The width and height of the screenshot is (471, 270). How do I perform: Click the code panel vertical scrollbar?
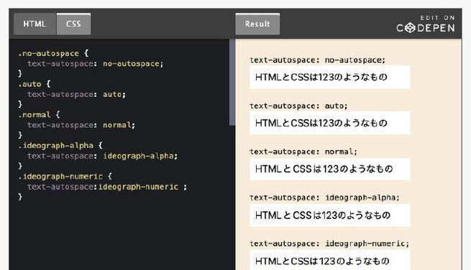pyautogui.click(x=232, y=82)
